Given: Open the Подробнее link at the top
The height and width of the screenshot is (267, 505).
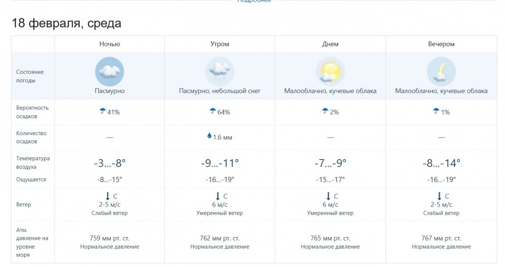Looking at the screenshot, I should (x=254, y=1).
